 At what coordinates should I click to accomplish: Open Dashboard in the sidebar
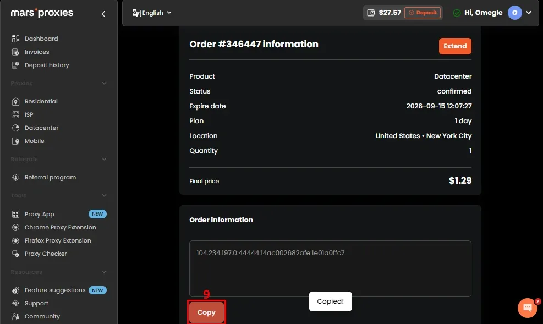pyautogui.click(x=41, y=39)
